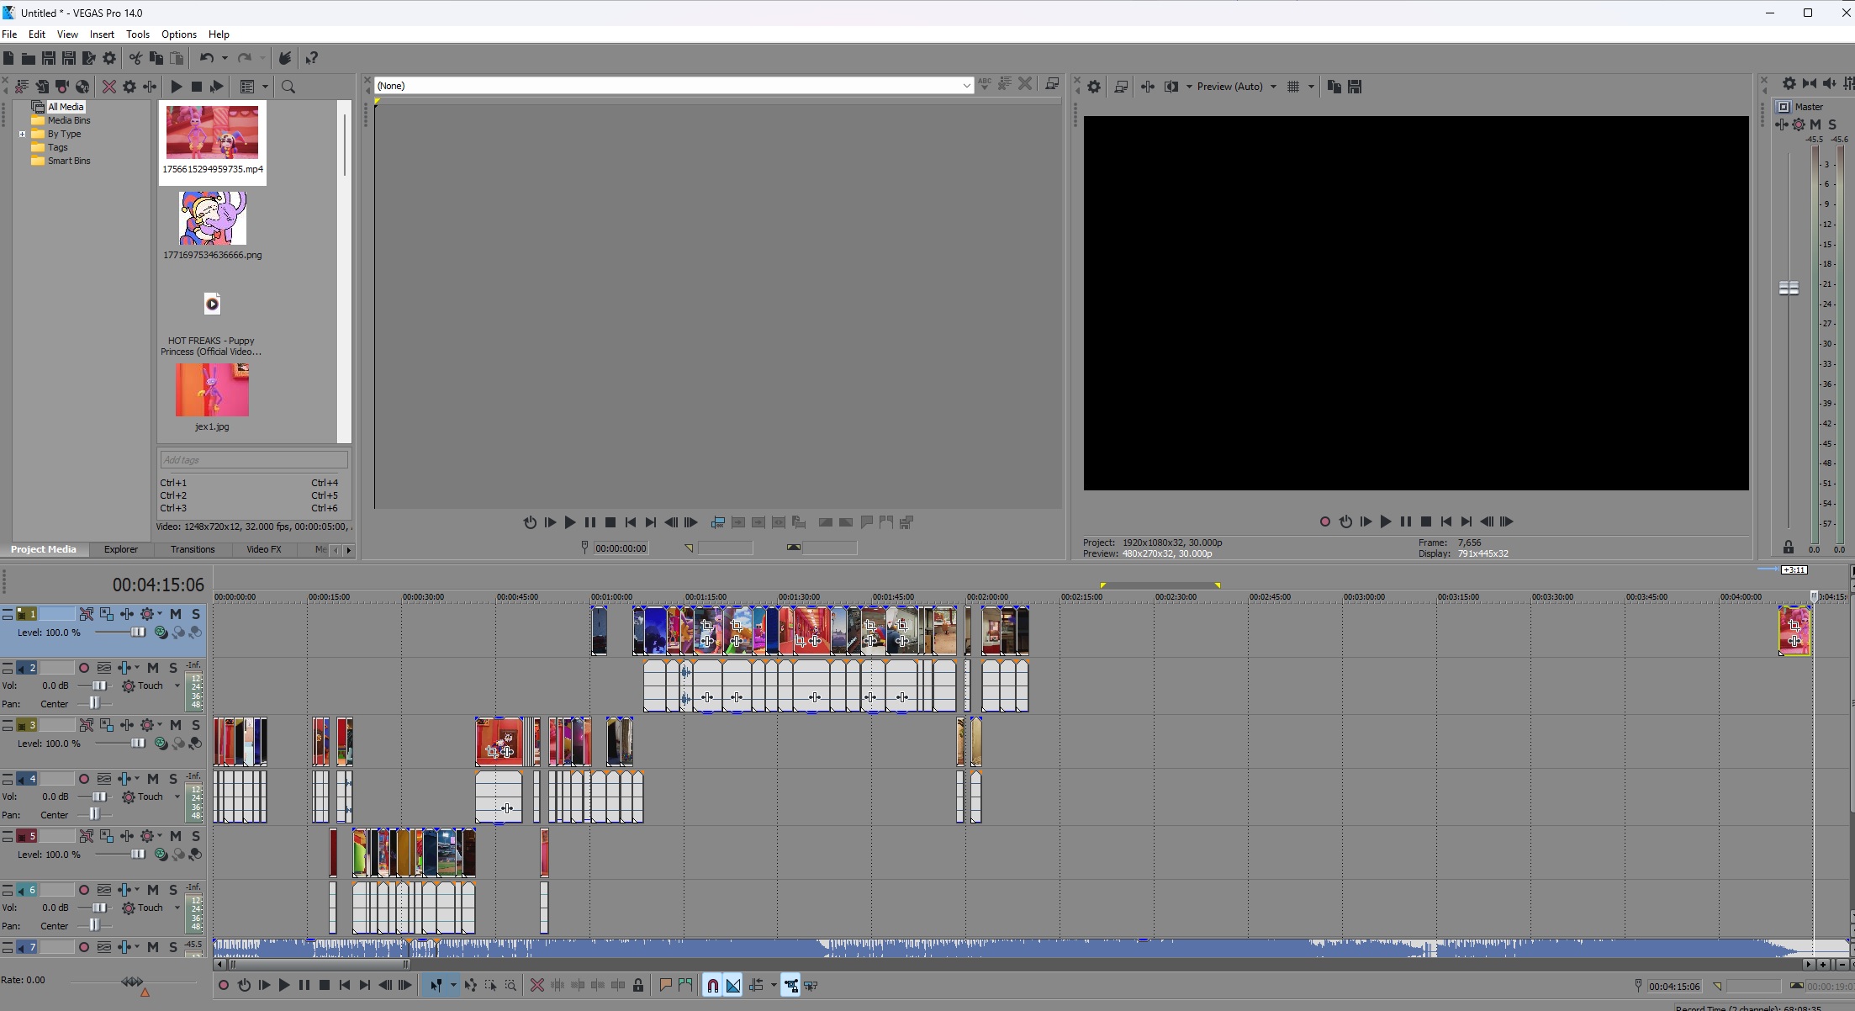Screen dimensions: 1855x1011
Task: Enable snapping magnet icon on timeline toolbar
Action: click(x=712, y=985)
